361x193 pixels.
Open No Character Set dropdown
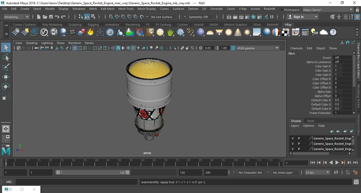(250, 172)
